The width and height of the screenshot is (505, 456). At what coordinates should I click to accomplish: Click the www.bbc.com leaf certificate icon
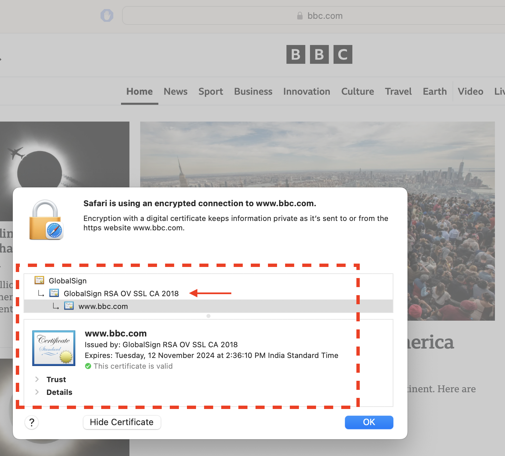pyautogui.click(x=69, y=306)
